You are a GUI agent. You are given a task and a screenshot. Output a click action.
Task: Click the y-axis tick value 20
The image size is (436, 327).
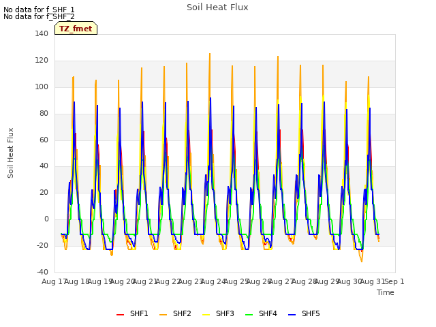[x=44, y=192]
